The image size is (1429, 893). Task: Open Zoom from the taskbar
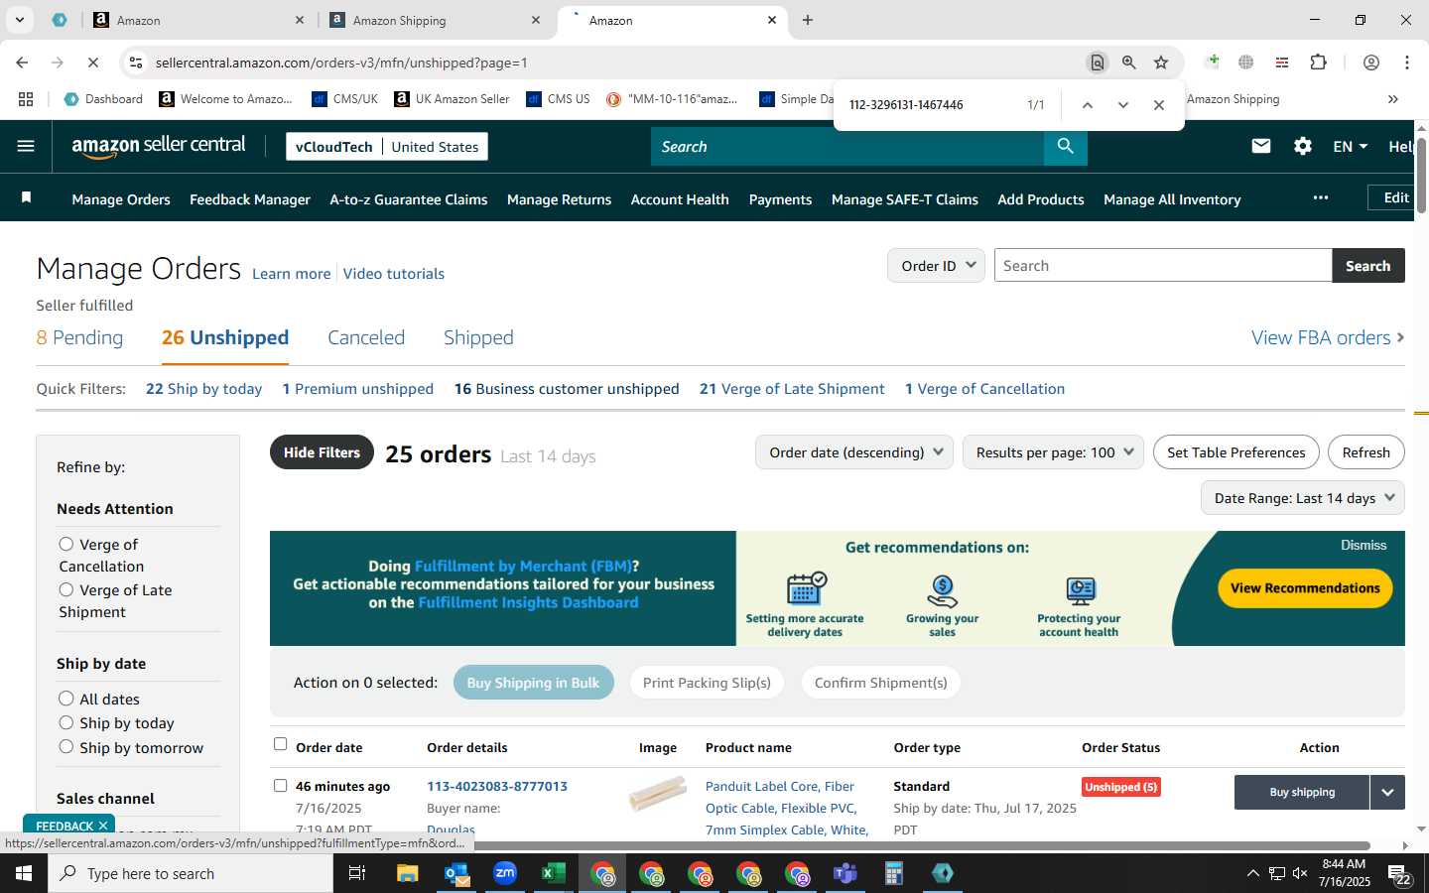505,873
